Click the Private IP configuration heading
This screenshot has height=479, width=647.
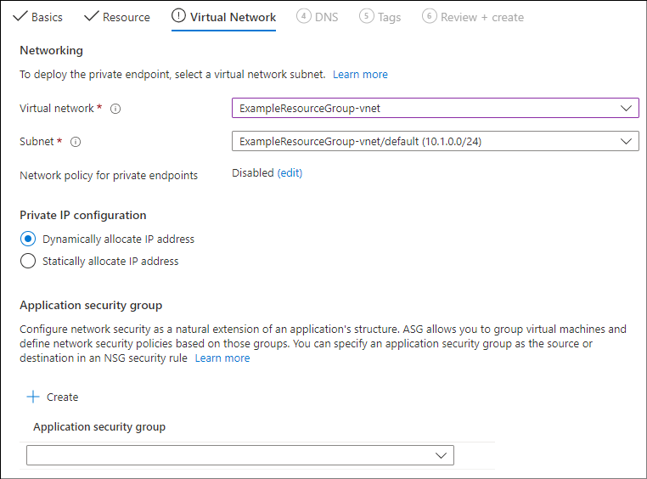pyautogui.click(x=83, y=216)
